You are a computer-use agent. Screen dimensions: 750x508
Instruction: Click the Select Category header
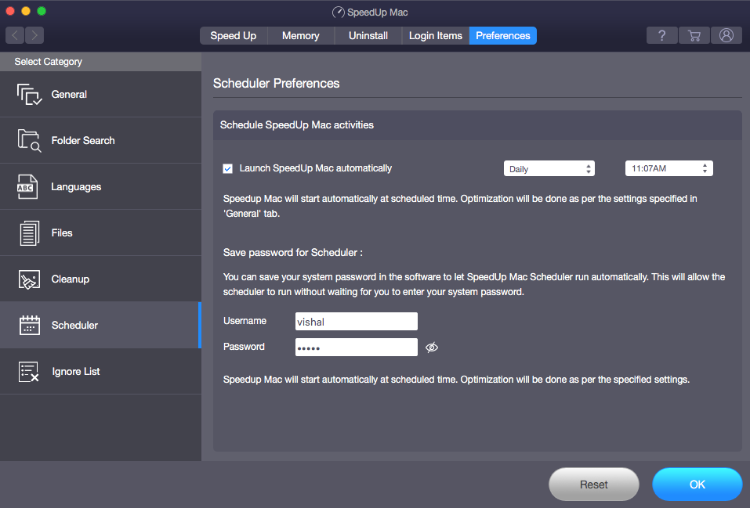tap(48, 62)
